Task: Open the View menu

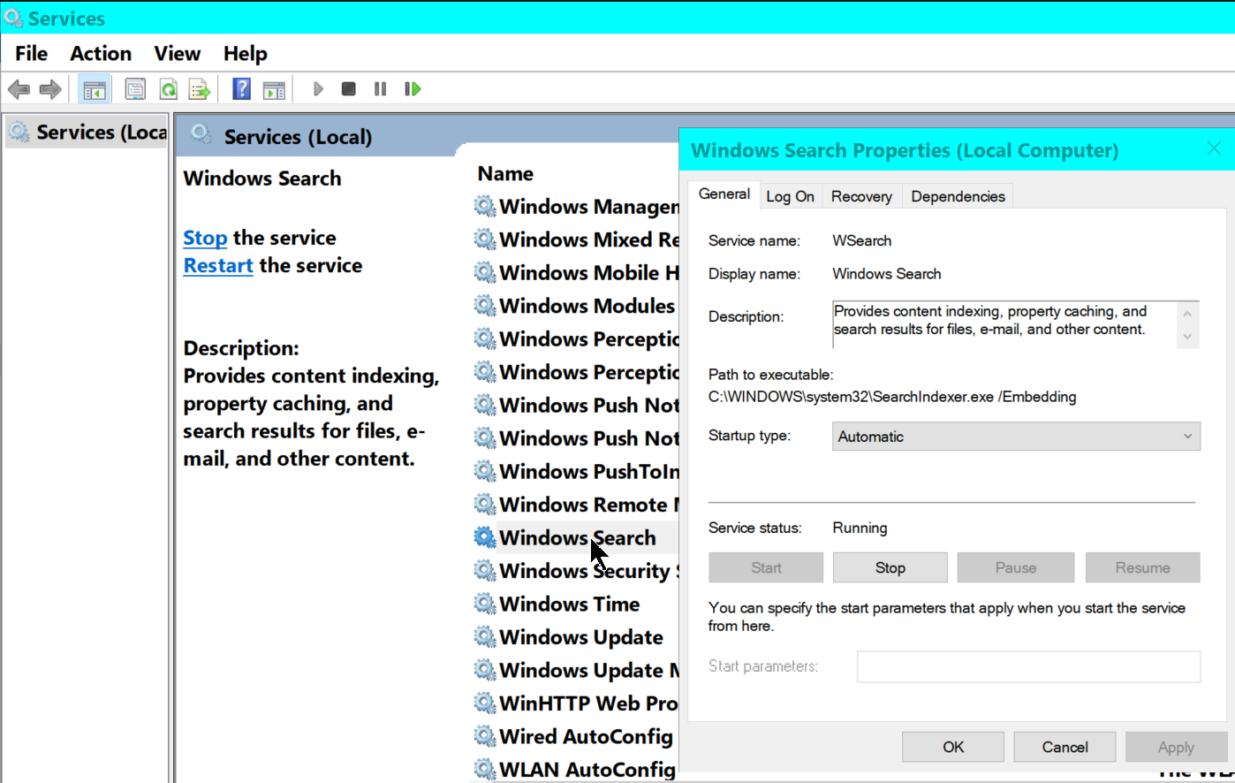Action: pos(177,54)
